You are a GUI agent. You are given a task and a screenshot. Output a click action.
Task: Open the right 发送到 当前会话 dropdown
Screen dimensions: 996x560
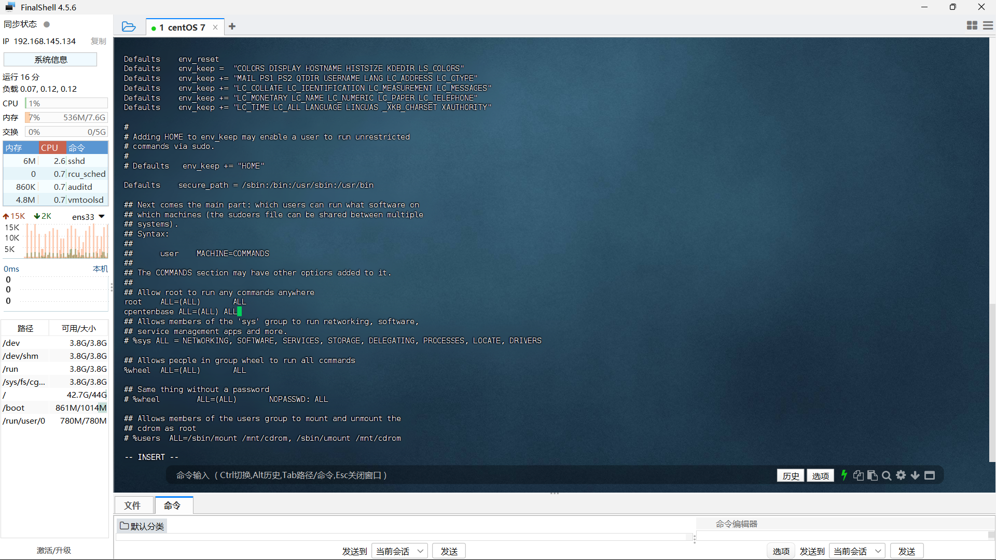click(x=857, y=551)
